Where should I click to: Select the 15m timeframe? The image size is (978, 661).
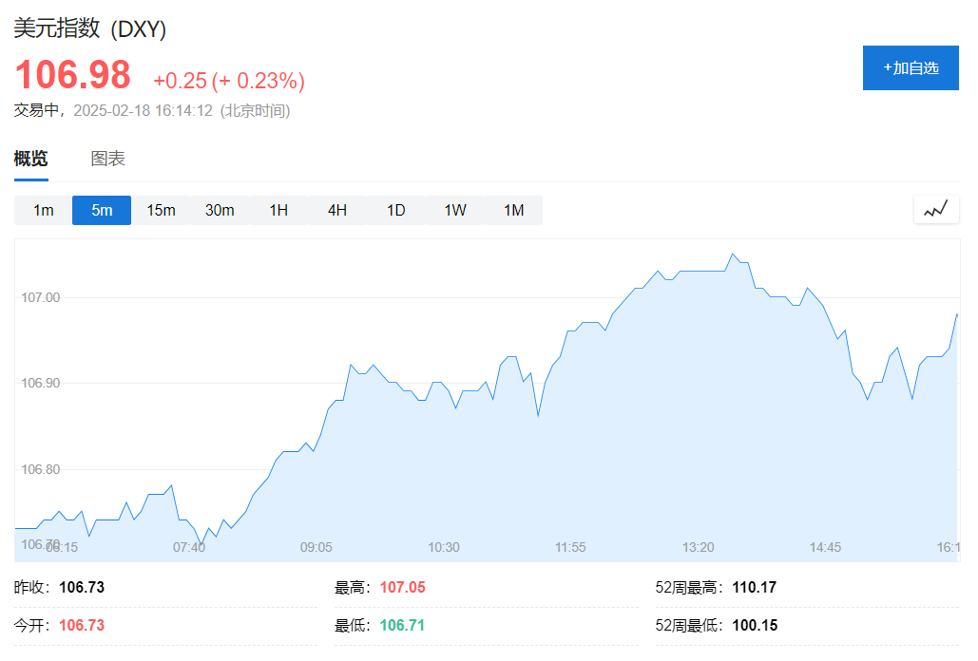(160, 210)
